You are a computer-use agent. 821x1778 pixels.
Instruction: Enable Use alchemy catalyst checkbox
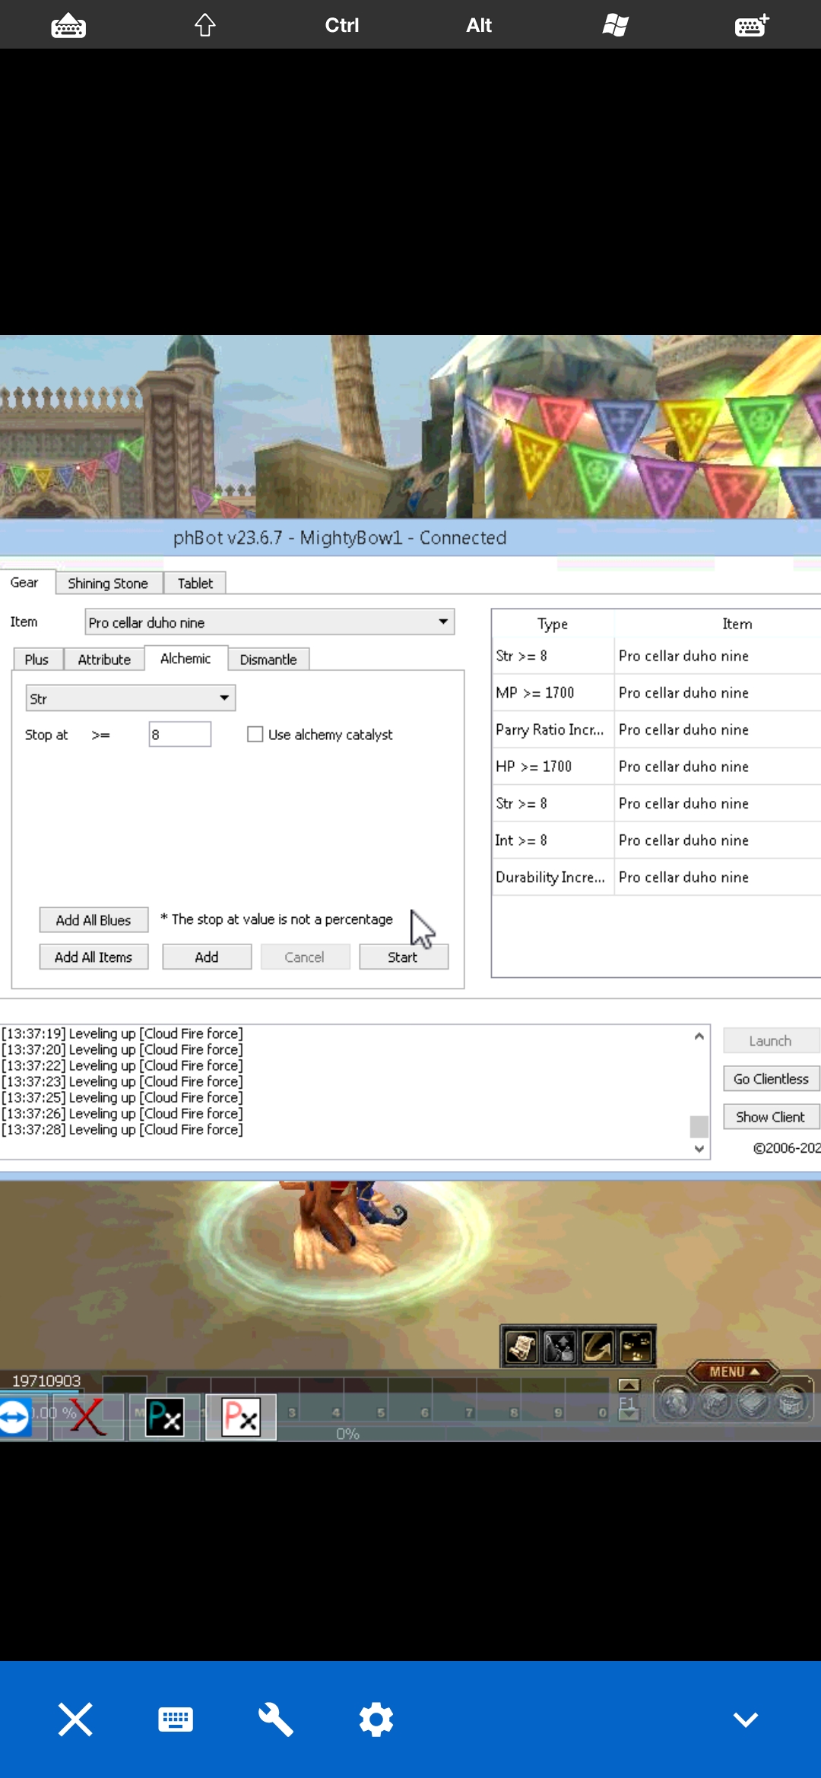[x=255, y=734]
